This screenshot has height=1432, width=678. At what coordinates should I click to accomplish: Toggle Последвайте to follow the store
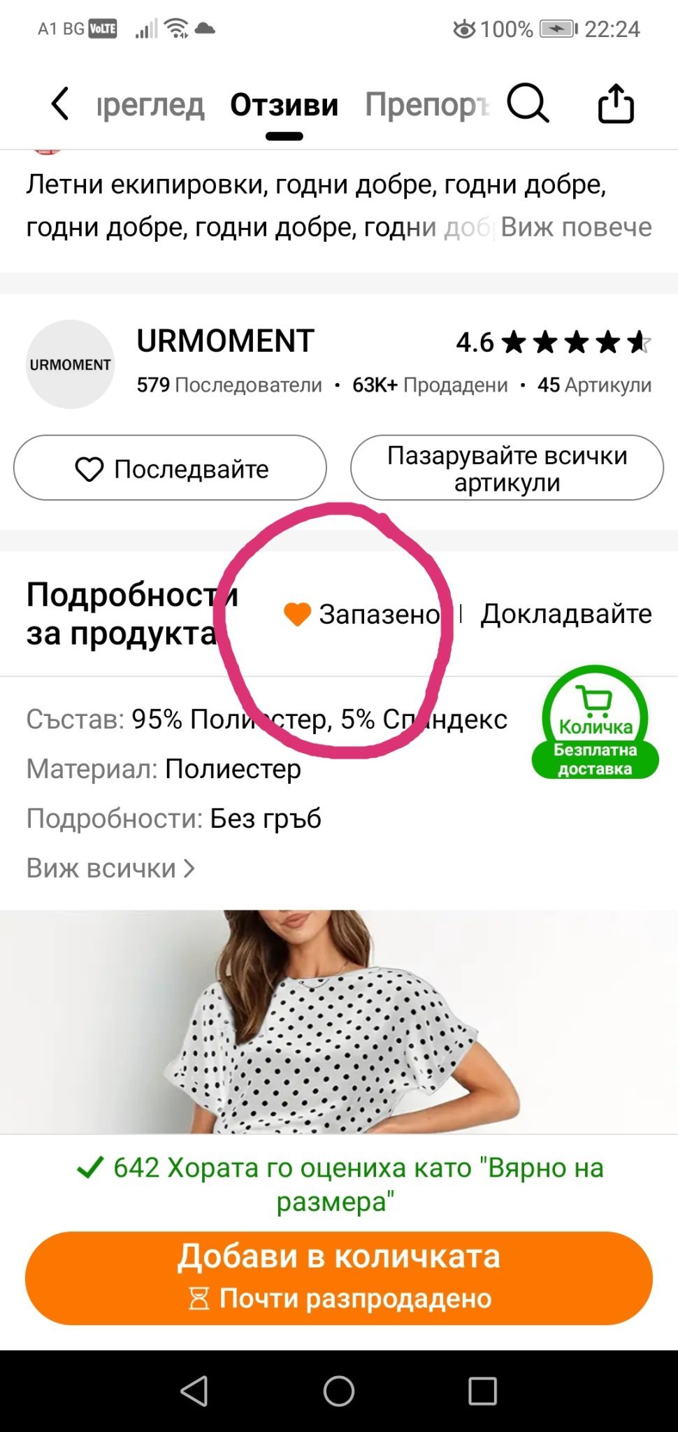170,468
